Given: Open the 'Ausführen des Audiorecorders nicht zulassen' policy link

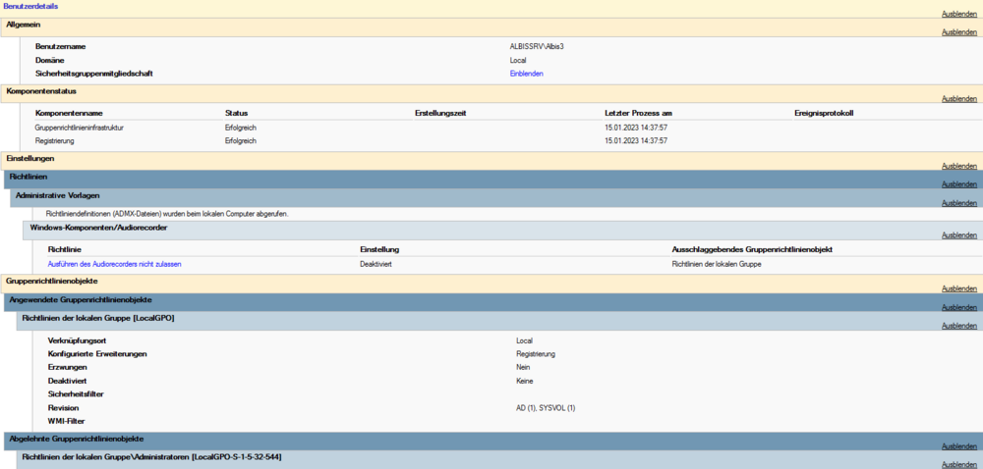Looking at the screenshot, I should tap(115, 264).
